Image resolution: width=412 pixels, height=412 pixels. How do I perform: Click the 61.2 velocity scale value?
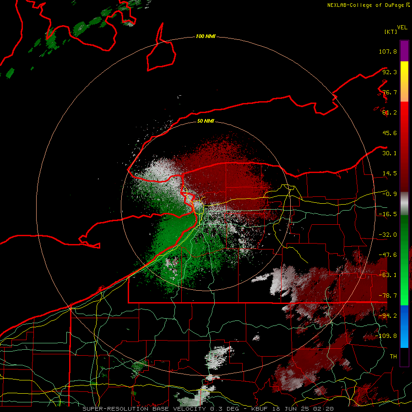tap(390, 113)
